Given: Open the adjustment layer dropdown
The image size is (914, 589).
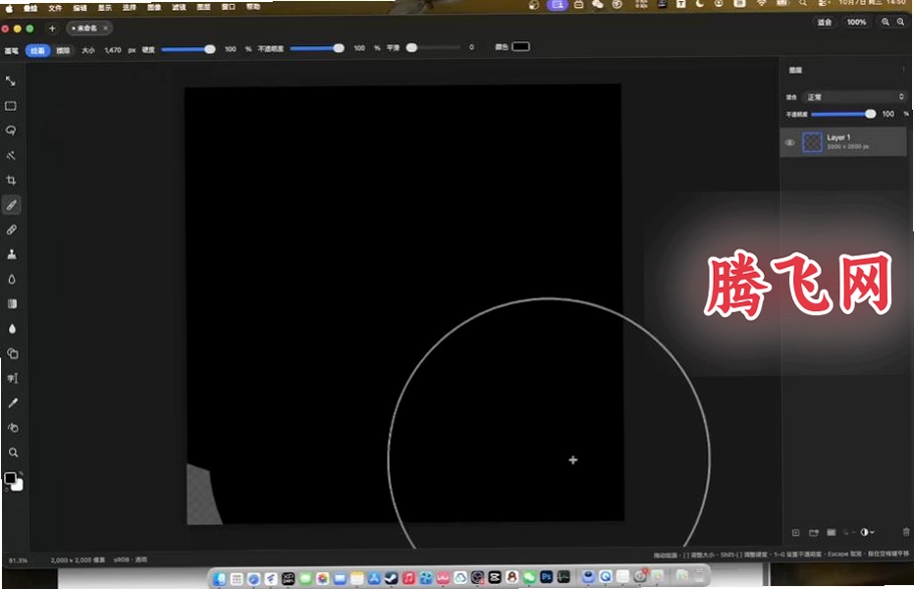Looking at the screenshot, I should 867,532.
